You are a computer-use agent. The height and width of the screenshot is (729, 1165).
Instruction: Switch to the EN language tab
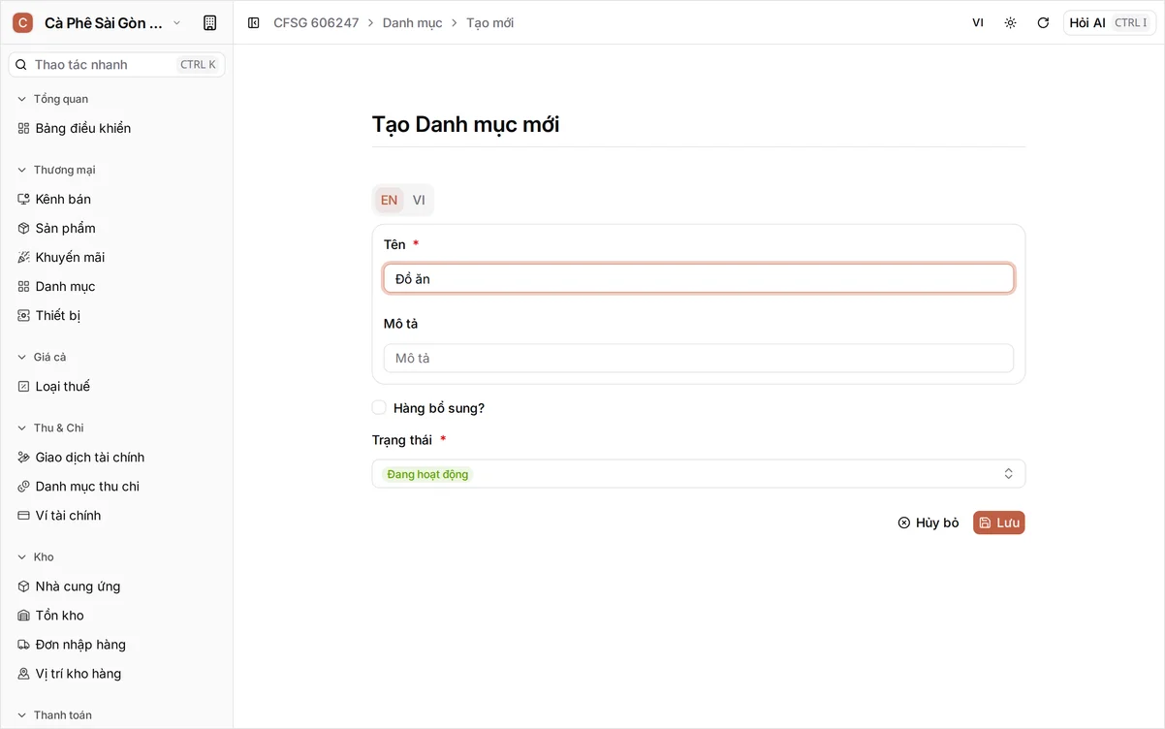[x=389, y=200]
